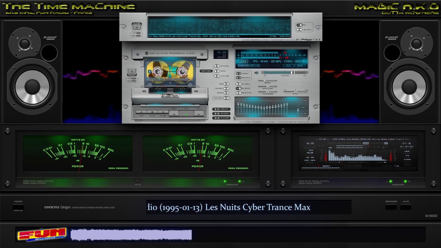
Task: Click the AIMP logo icon on deck header
Action: (x=146, y=53)
